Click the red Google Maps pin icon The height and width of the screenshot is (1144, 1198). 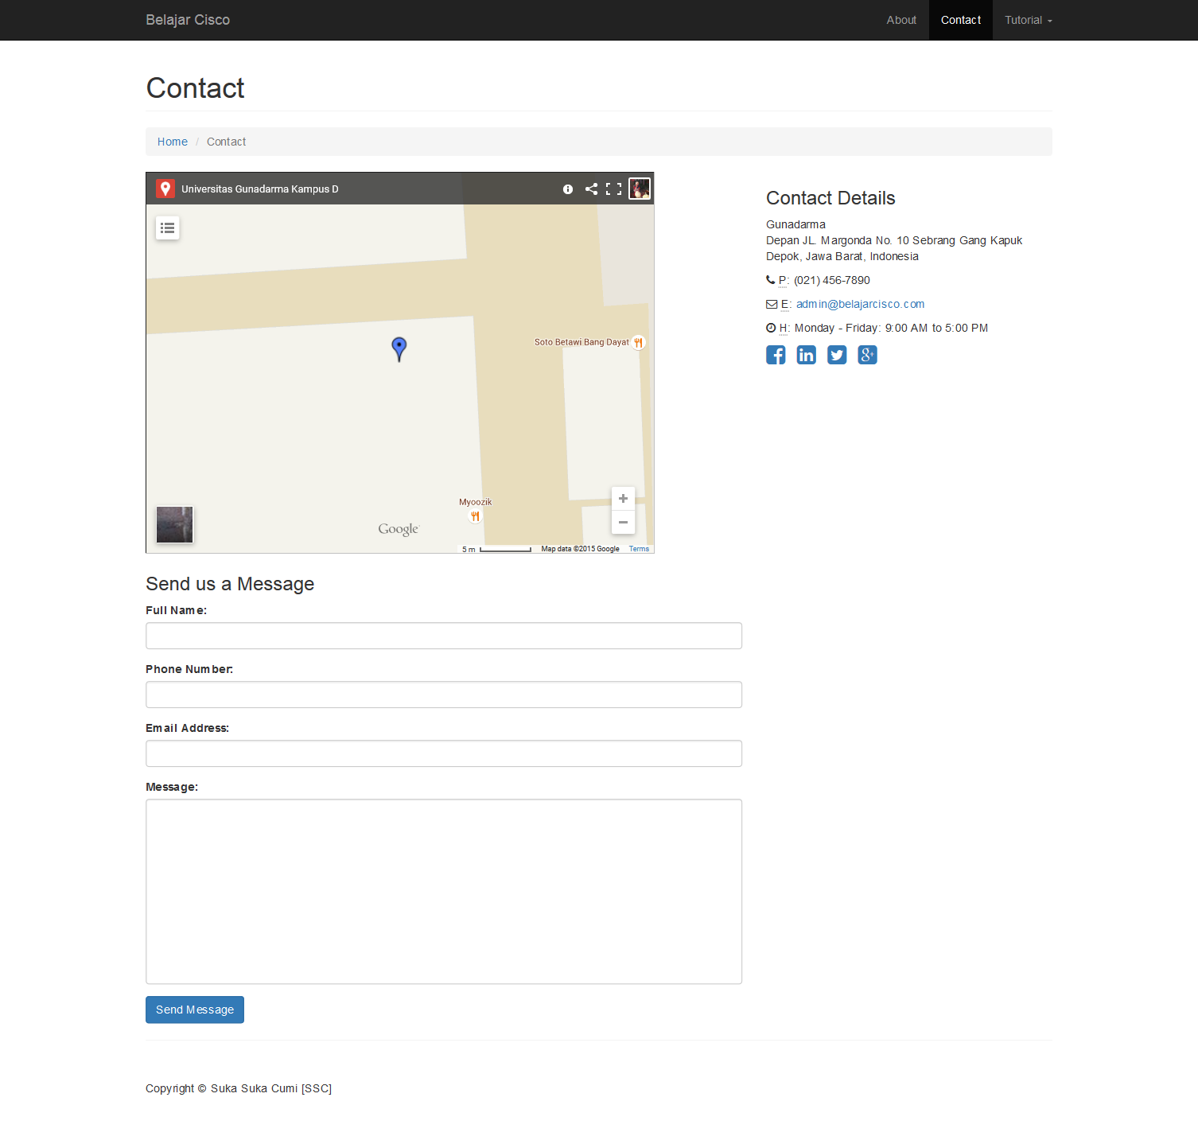click(165, 189)
